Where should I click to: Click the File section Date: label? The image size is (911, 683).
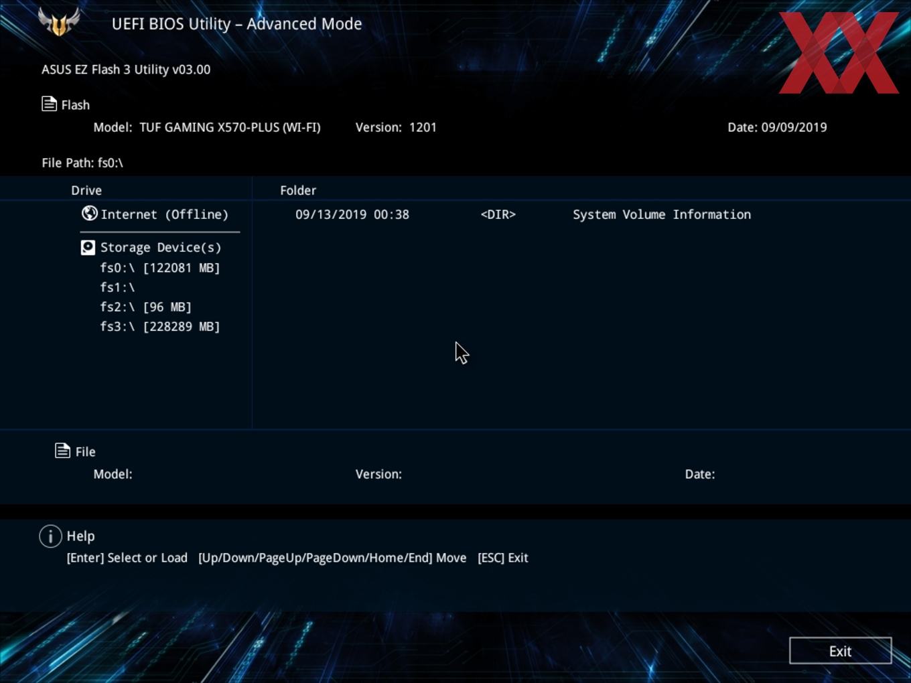(x=700, y=474)
